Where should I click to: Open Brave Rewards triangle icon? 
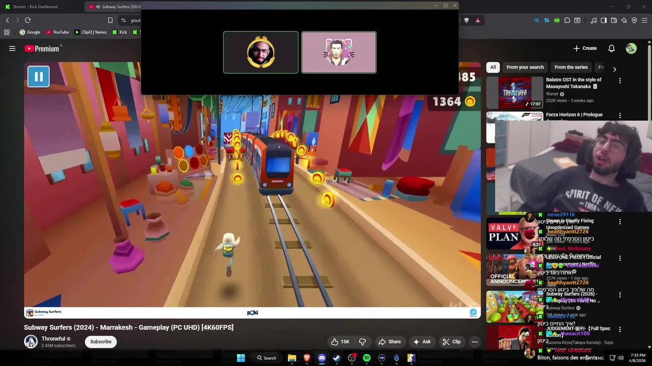478,20
